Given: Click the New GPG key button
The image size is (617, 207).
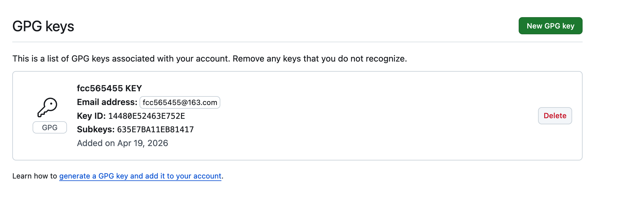Looking at the screenshot, I should click(x=550, y=26).
